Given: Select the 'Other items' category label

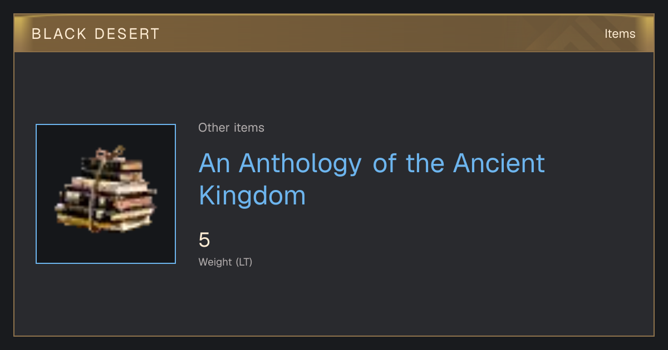Looking at the screenshot, I should click(231, 128).
